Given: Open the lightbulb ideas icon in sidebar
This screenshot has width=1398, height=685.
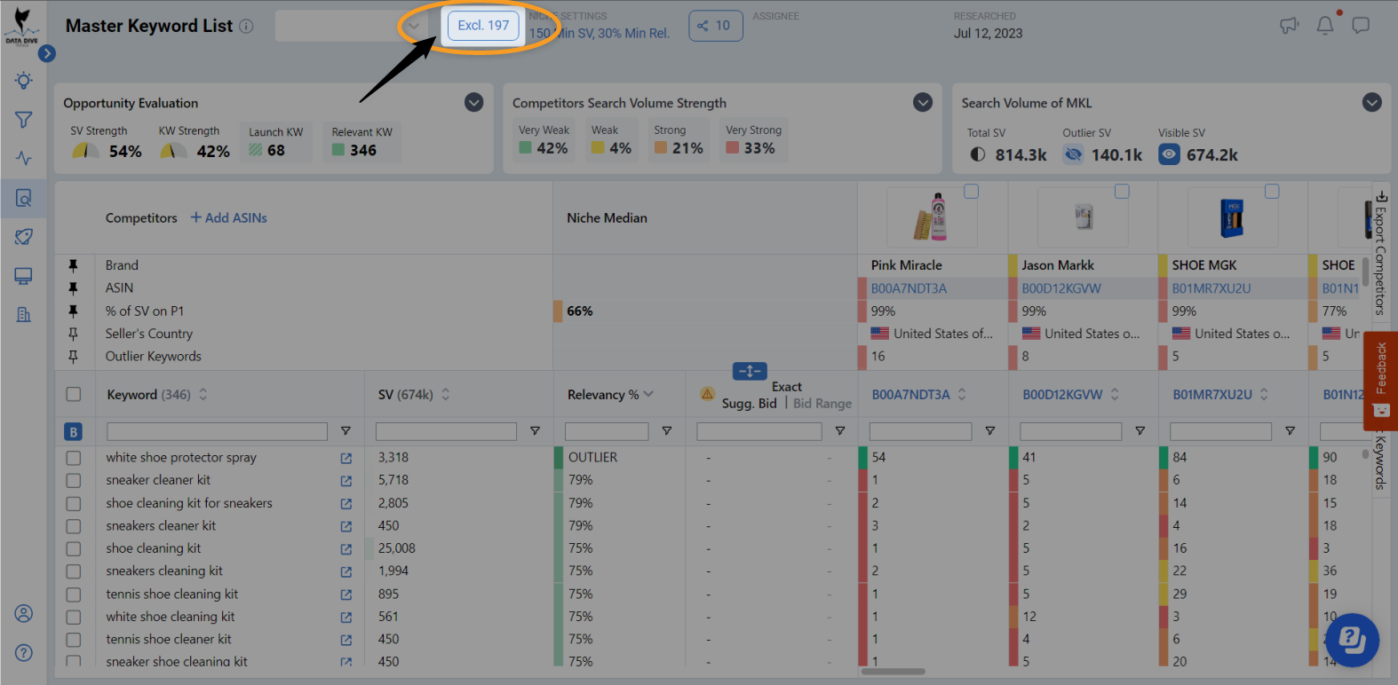Looking at the screenshot, I should click(x=24, y=81).
